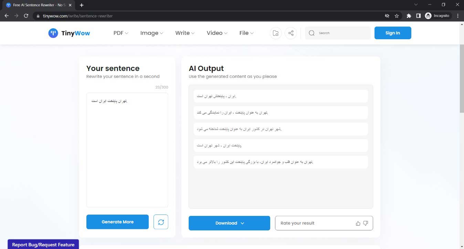The width and height of the screenshot is (464, 249).
Task: Open the File menu
Action: click(x=246, y=33)
